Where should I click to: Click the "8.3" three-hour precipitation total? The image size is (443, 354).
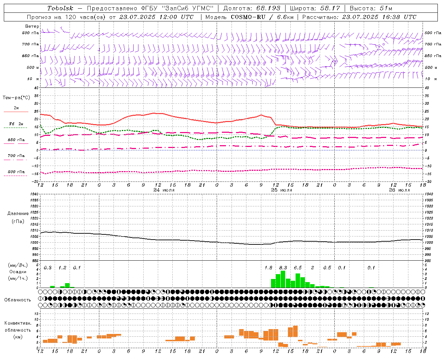pyautogui.click(x=283, y=268)
